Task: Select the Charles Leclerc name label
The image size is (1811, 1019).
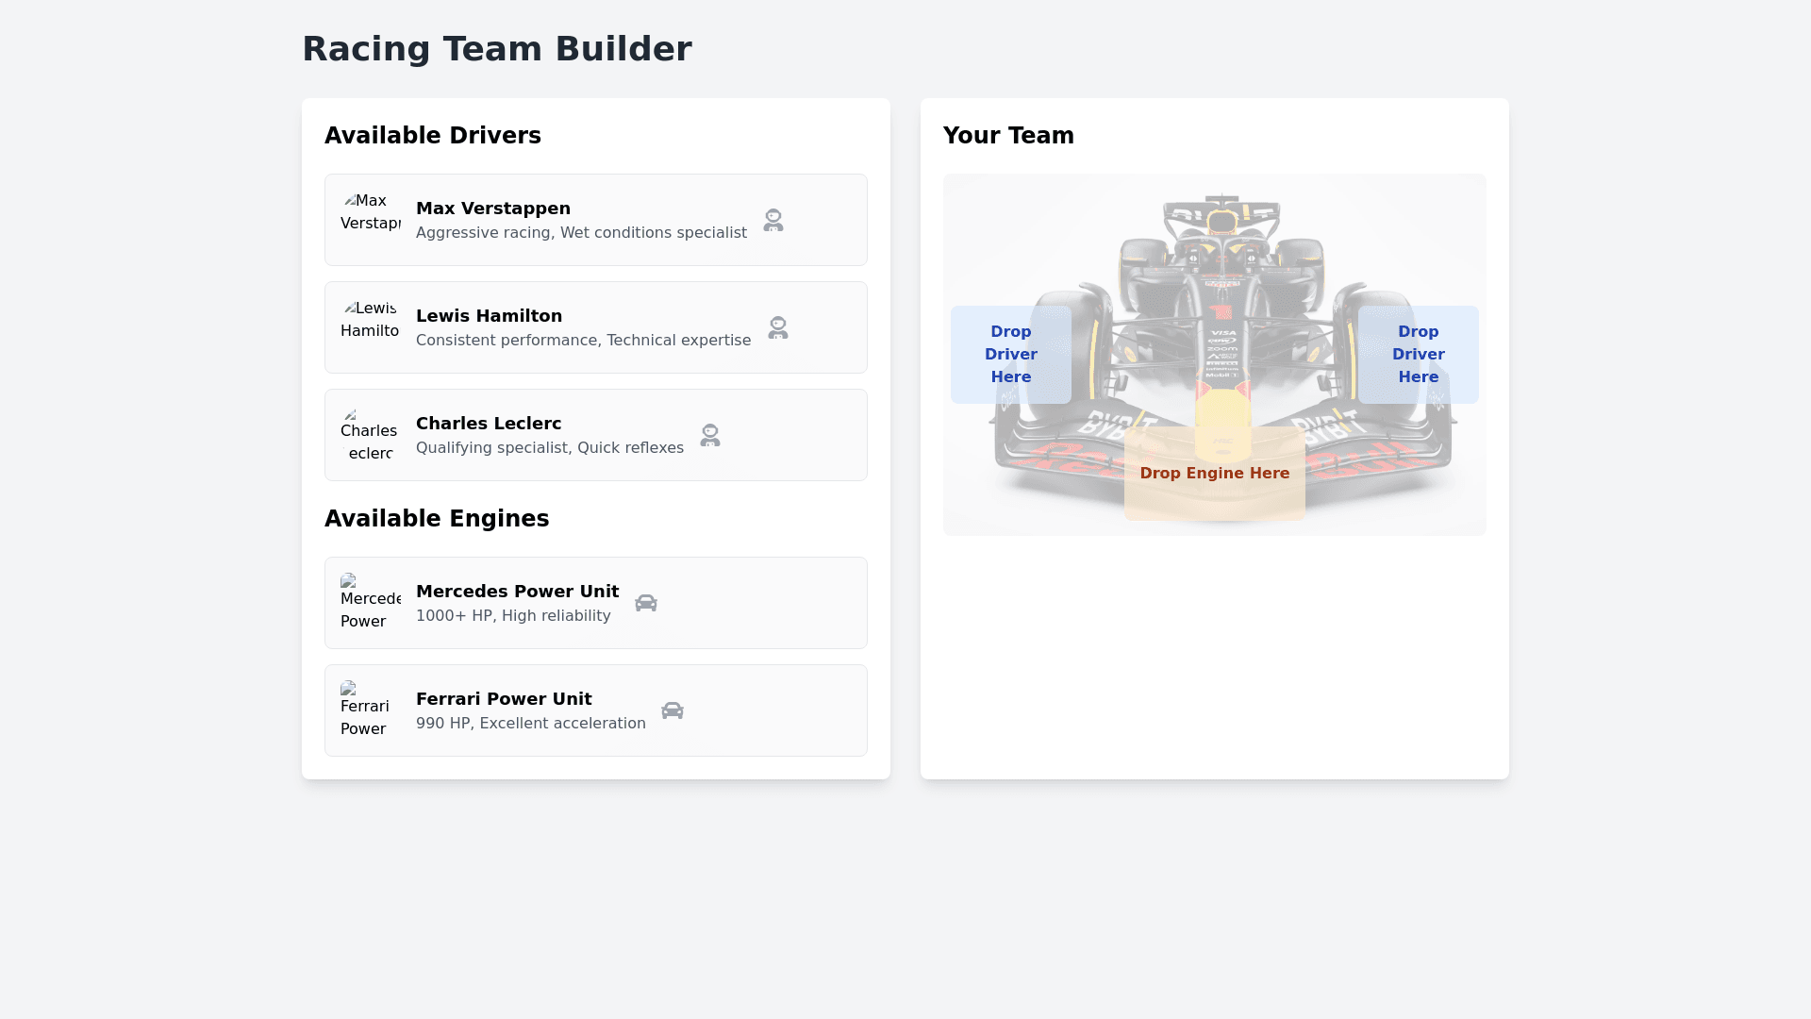Action: (489, 424)
